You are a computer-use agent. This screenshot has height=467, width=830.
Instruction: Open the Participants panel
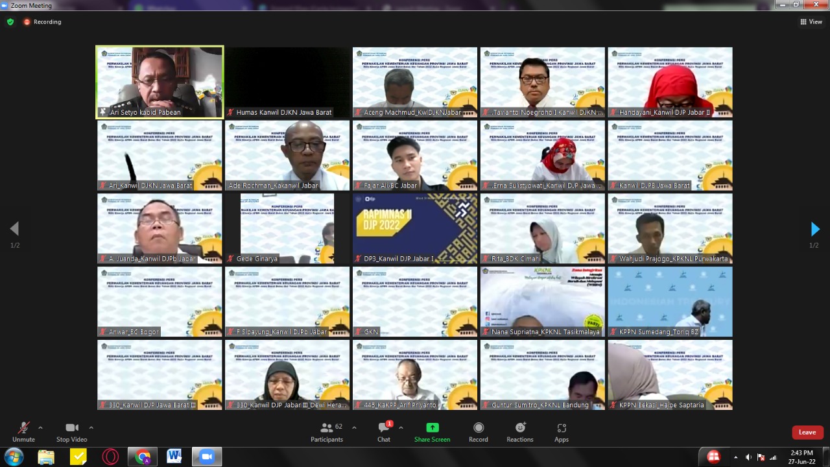click(x=327, y=432)
